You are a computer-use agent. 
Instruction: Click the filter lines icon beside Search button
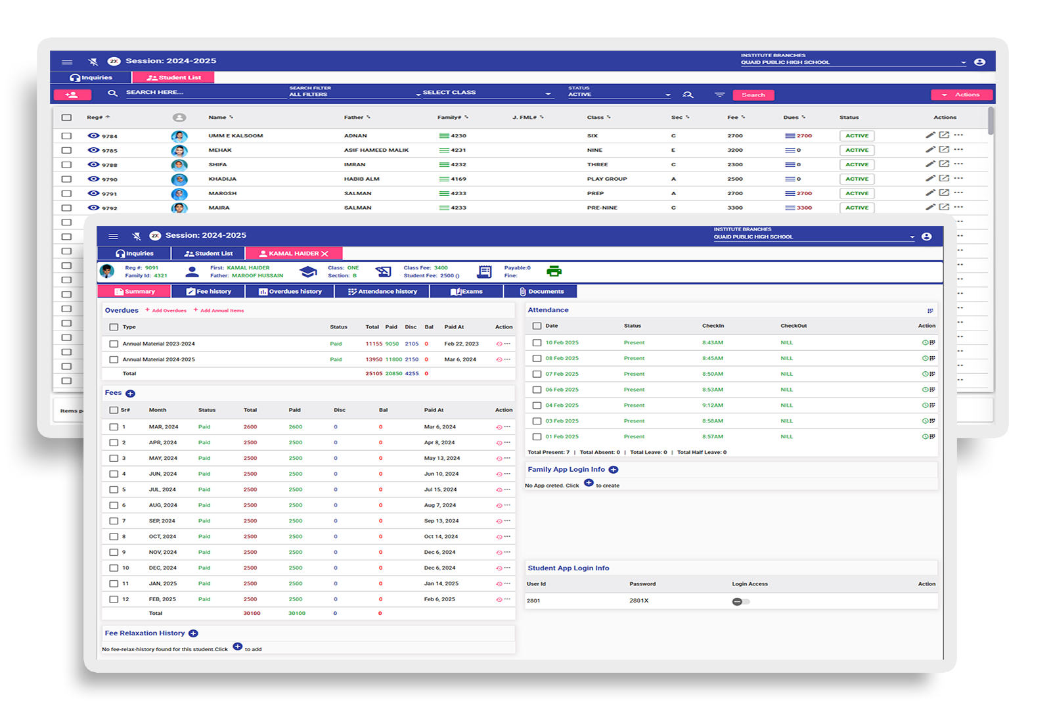click(720, 95)
